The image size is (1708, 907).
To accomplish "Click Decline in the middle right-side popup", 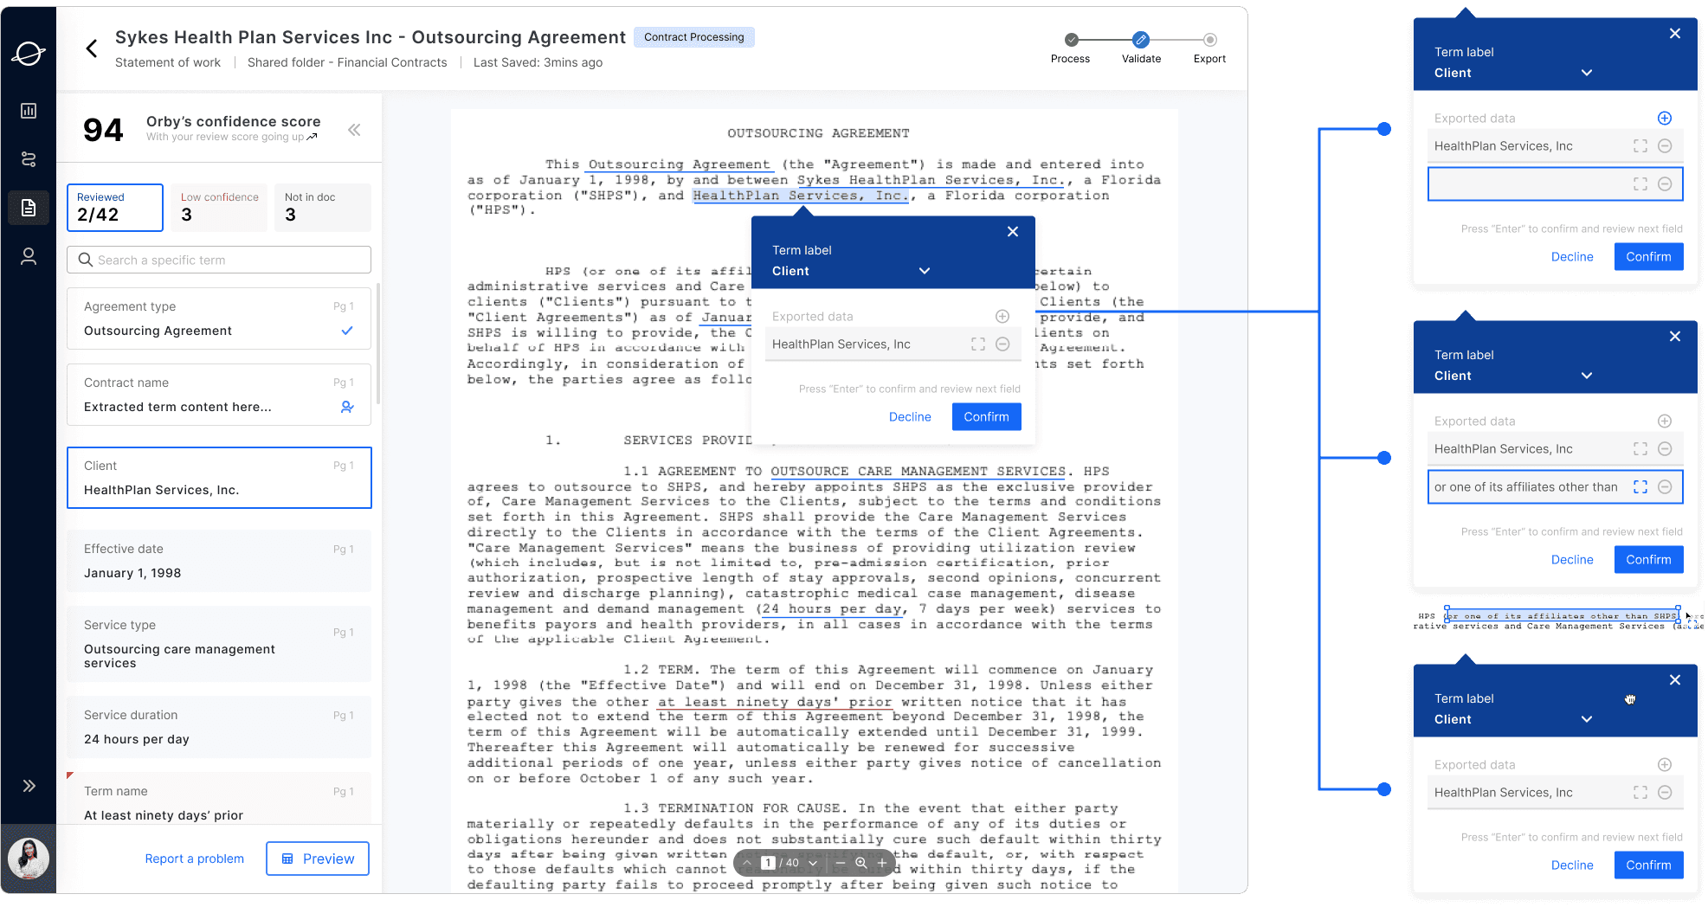I will click(x=1572, y=560).
